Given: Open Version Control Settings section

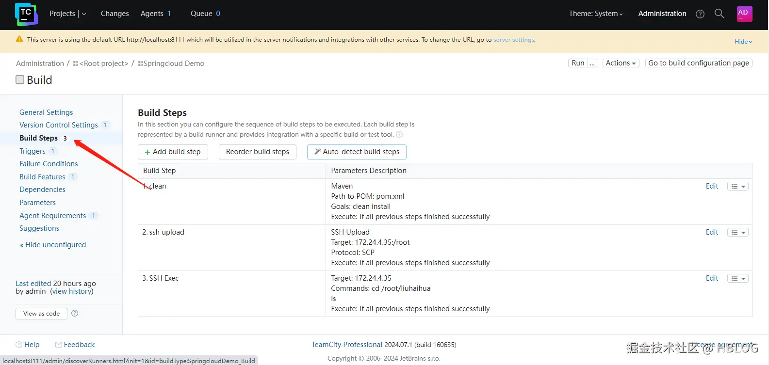Looking at the screenshot, I should [x=59, y=125].
